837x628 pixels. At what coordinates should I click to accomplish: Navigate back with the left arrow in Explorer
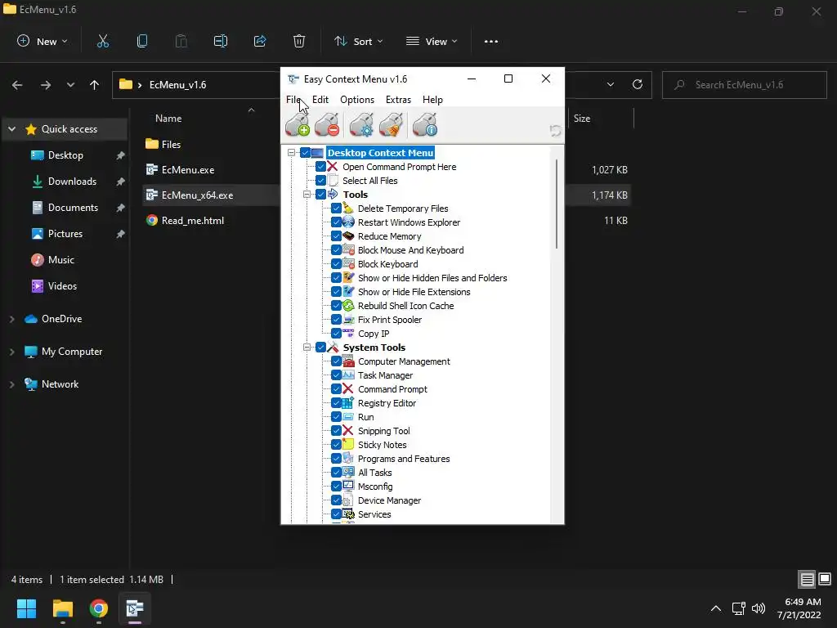17,84
